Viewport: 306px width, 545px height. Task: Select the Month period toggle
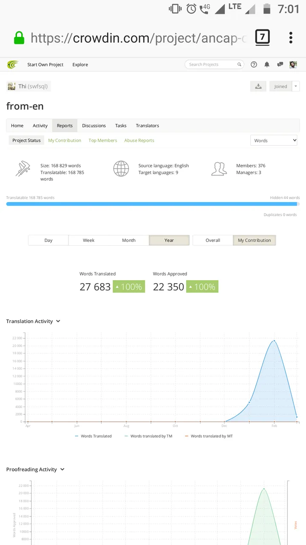[129, 240]
